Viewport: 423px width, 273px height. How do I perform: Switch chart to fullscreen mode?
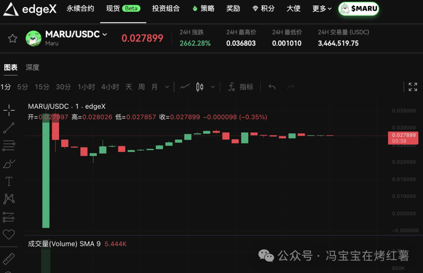(412, 87)
